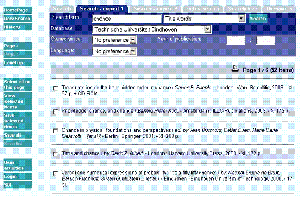
Task: Select the Search - expert 1 tab
Action: pyautogui.click(x=102, y=9)
